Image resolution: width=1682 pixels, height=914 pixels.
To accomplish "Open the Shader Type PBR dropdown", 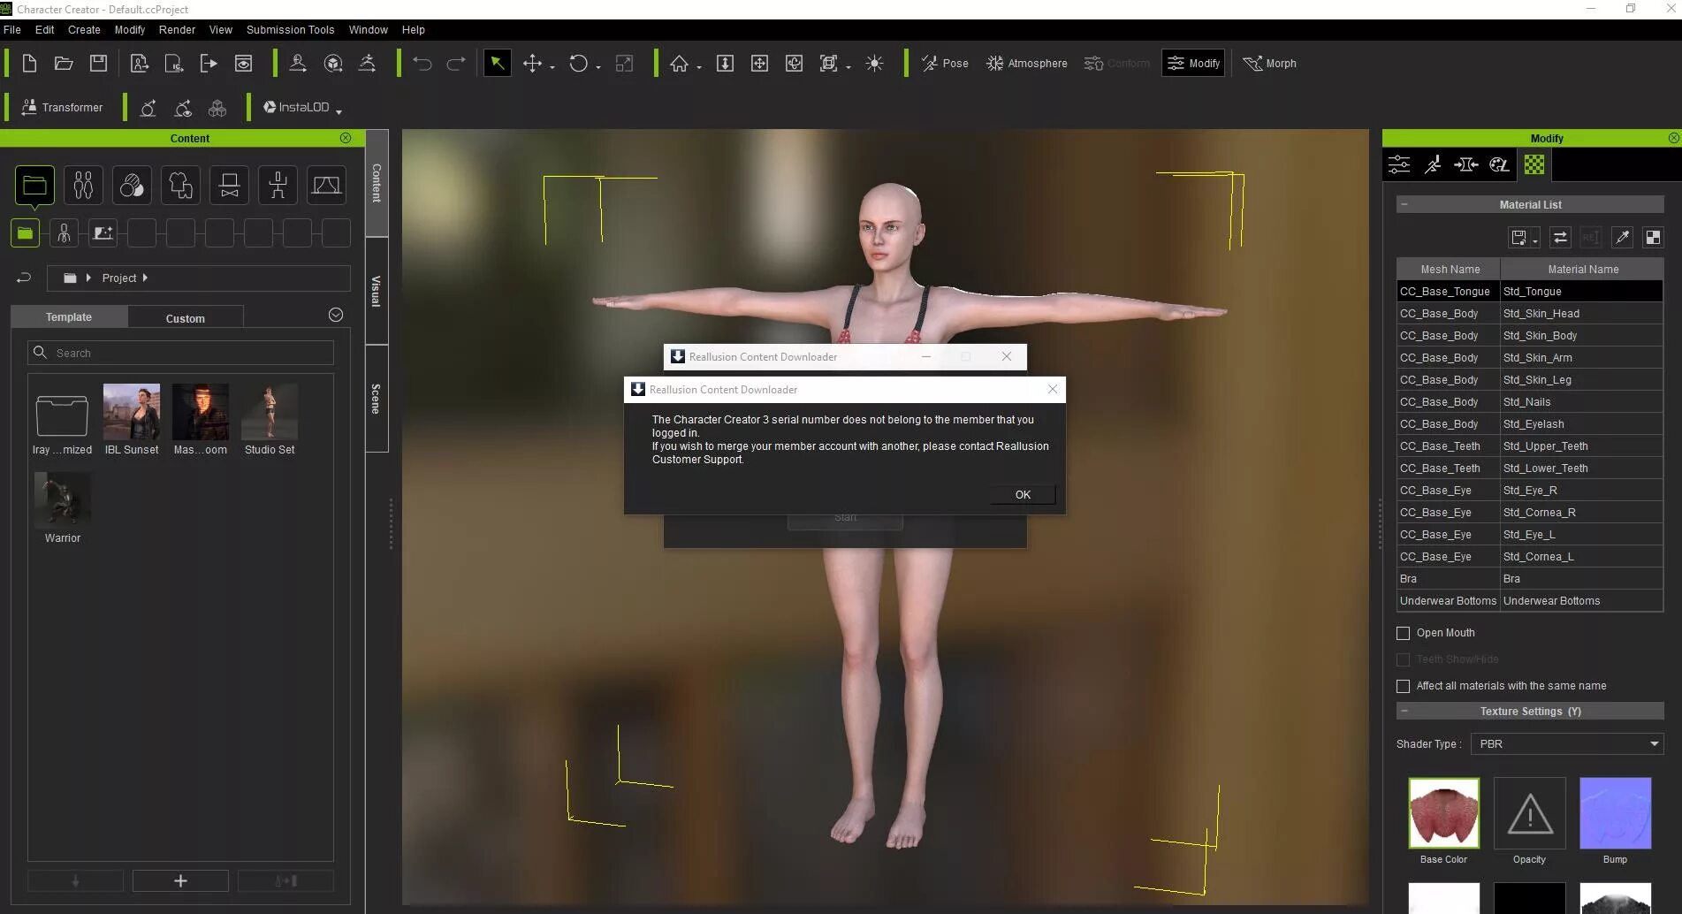I will point(1567,744).
